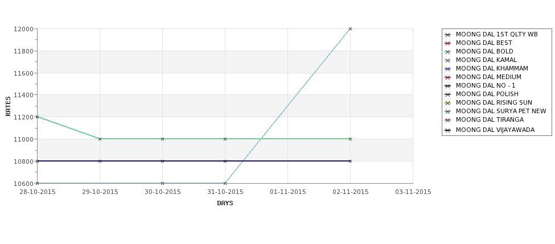
Task: Click the 01-11-2015 axis date label
Action: [x=288, y=192]
